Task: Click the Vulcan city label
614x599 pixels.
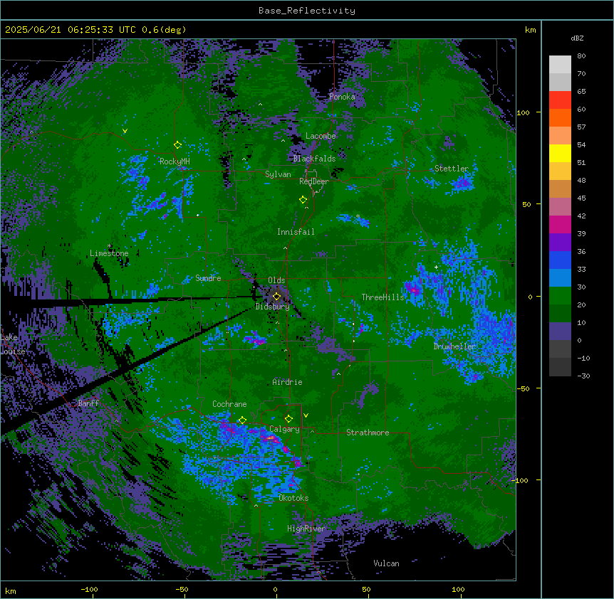Action: coord(387,563)
